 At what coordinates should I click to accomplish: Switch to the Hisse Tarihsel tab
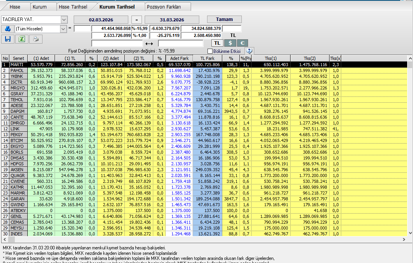(73, 7)
